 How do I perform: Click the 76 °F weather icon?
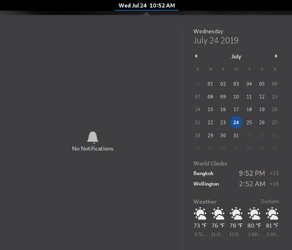(218, 213)
